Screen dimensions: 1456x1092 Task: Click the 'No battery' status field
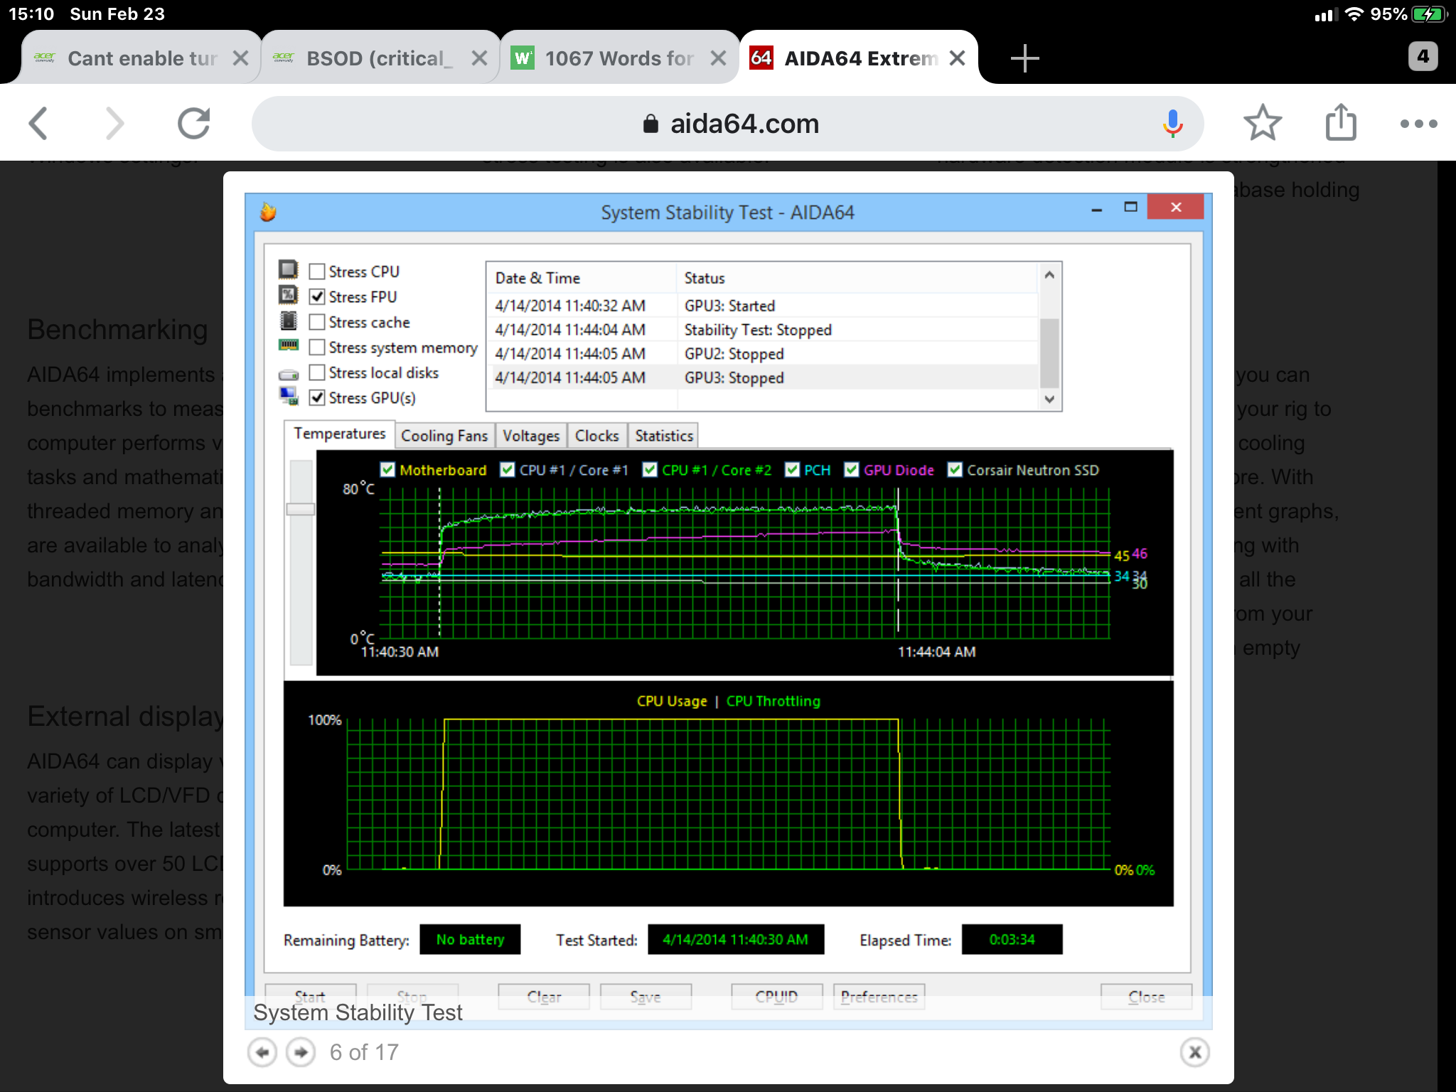point(470,939)
